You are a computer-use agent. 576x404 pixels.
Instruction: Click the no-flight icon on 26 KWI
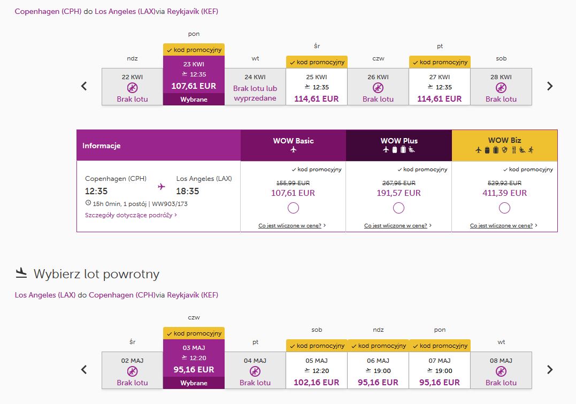click(378, 88)
